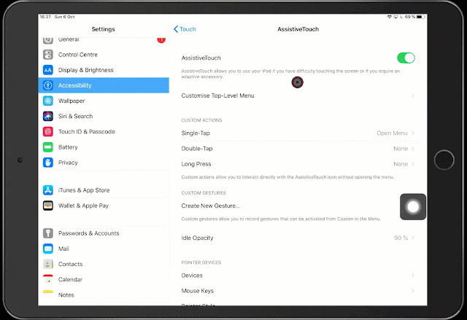This screenshot has width=467, height=320.
Task: Open Long Press action options chevron
Action: (x=413, y=164)
